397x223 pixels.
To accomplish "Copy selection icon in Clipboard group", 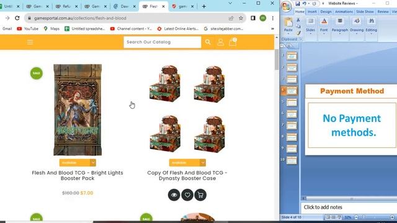I will click(298, 26).
